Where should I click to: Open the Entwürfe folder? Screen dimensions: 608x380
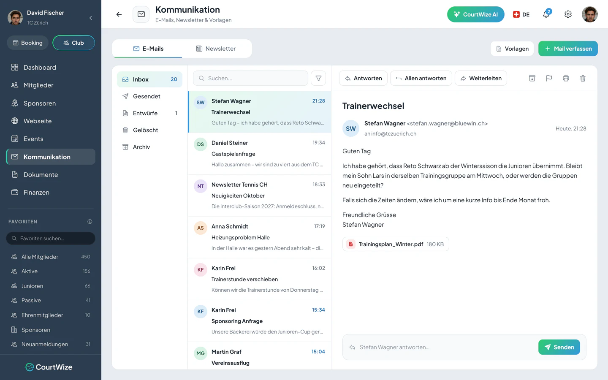coord(149,113)
